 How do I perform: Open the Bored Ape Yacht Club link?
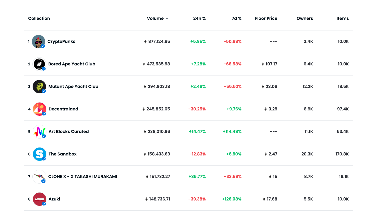72,64
